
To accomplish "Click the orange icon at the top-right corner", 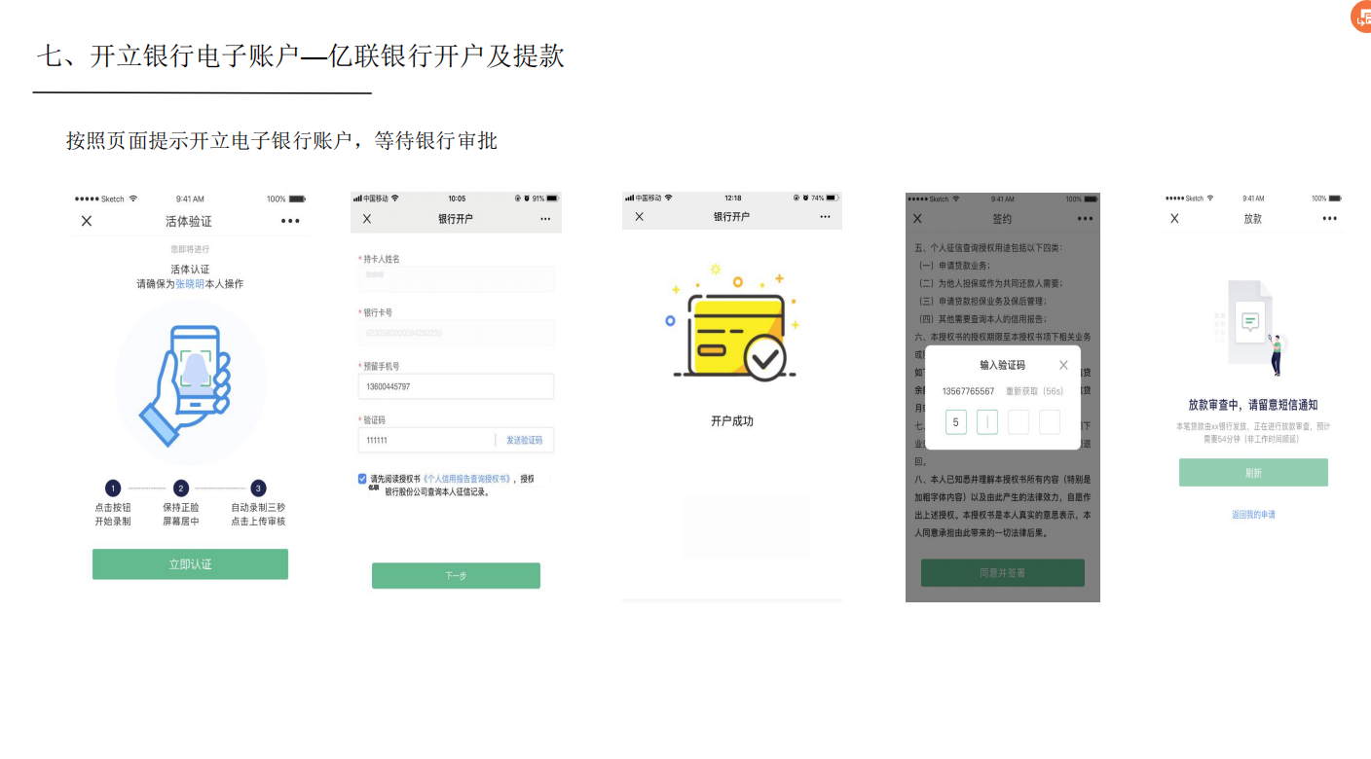I will pyautogui.click(x=1361, y=15).
